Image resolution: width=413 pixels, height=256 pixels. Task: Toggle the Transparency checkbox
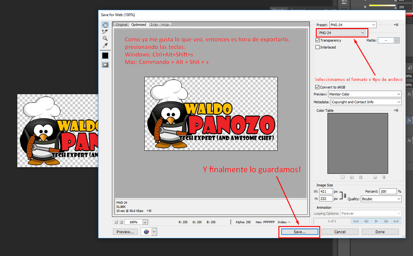tap(318, 40)
